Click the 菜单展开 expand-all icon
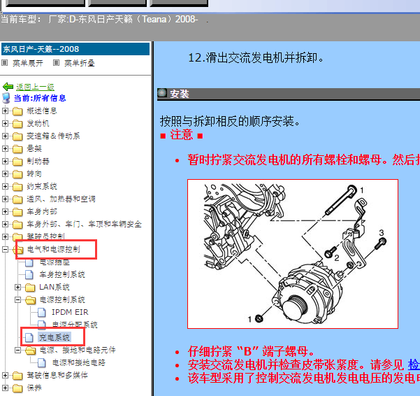The width and height of the screenshot is (420, 396). coord(5,63)
